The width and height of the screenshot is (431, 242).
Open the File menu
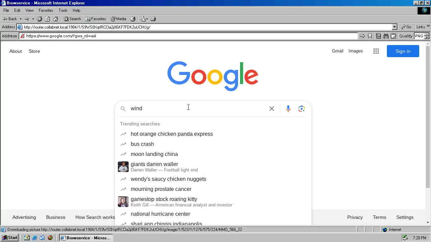[6, 10]
